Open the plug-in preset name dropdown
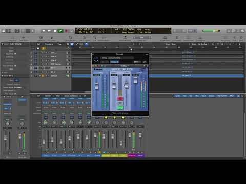Image resolution: width=246 pixels, height=184 pixels. [x=117, y=58]
